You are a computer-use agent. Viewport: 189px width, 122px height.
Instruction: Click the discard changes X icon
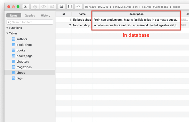click(35, 7)
